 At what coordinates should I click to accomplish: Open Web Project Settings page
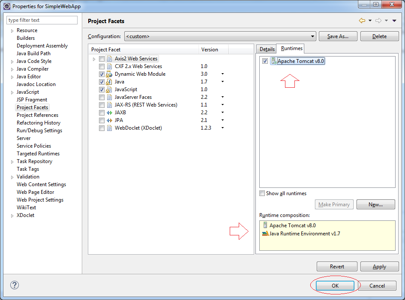click(40, 200)
